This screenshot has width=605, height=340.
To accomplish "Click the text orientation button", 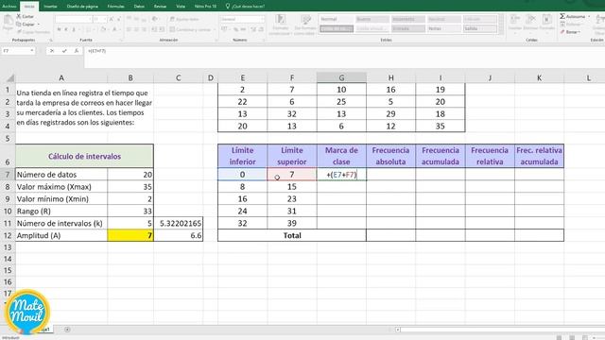I will (x=155, y=19).
